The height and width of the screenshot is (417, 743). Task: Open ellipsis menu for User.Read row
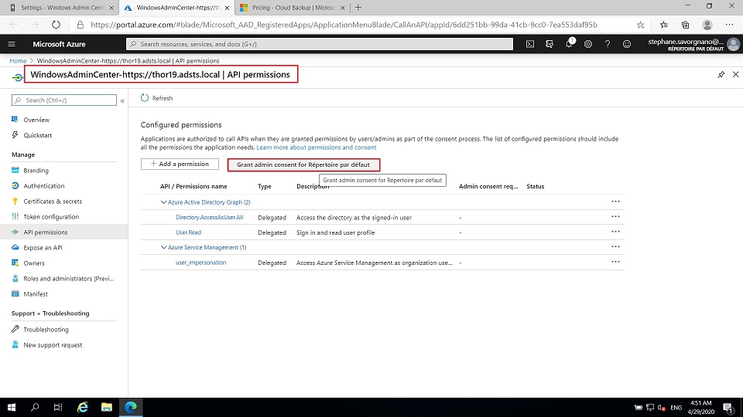pos(615,232)
